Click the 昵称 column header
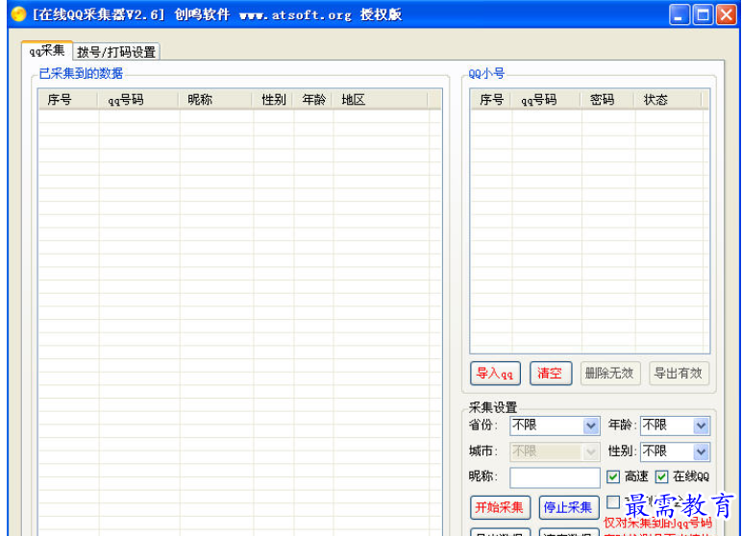 tap(215, 100)
